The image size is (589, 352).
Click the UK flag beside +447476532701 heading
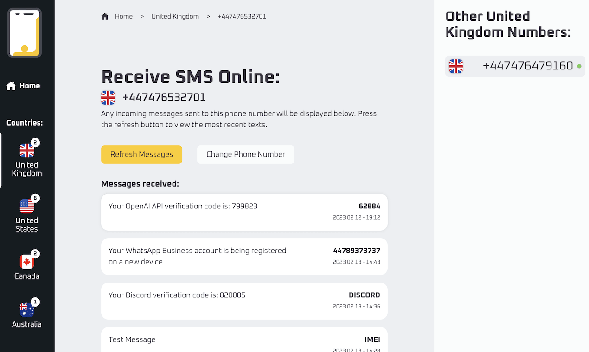tap(108, 98)
